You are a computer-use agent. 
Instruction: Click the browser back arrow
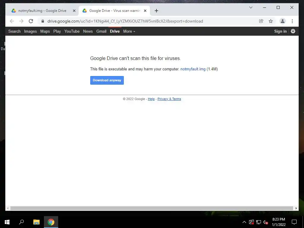click(12, 21)
